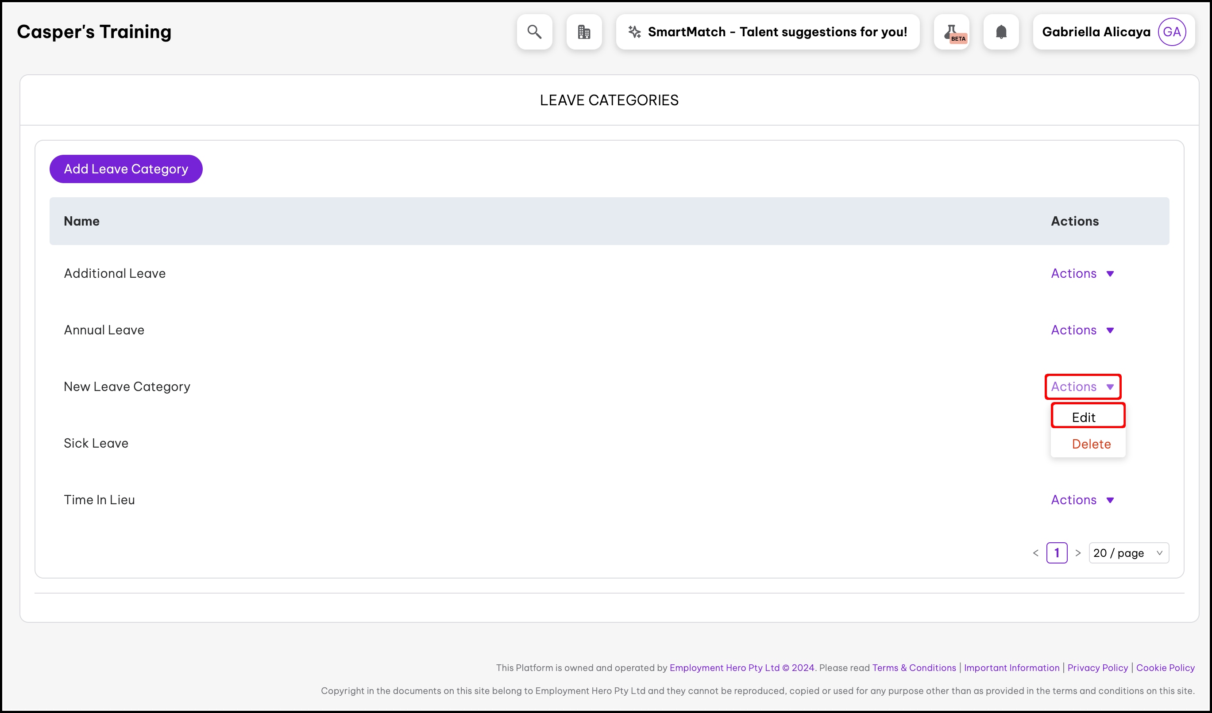Collapse Actions for New Leave Category
The height and width of the screenshot is (713, 1212).
point(1082,387)
